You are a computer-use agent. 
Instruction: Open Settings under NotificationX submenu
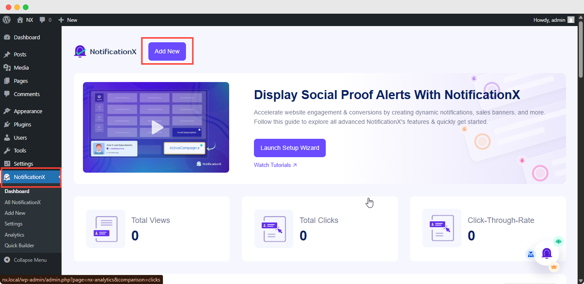click(14, 224)
